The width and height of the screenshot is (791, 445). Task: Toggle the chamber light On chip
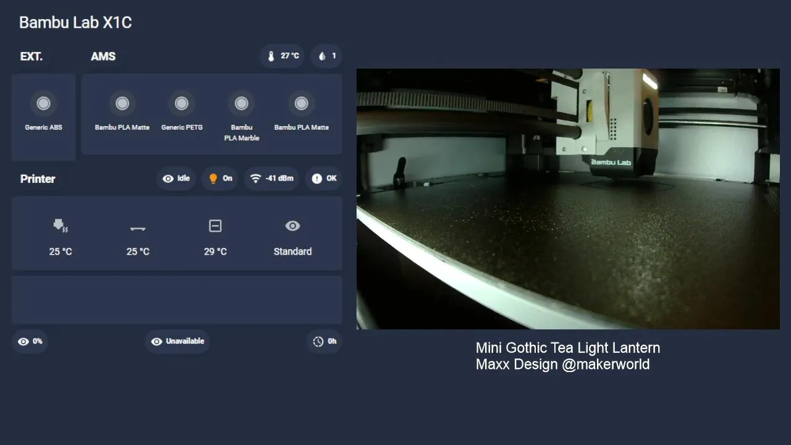pyautogui.click(x=220, y=179)
